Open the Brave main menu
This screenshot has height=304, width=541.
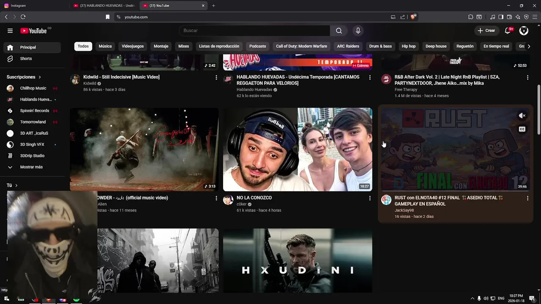pos(535,17)
